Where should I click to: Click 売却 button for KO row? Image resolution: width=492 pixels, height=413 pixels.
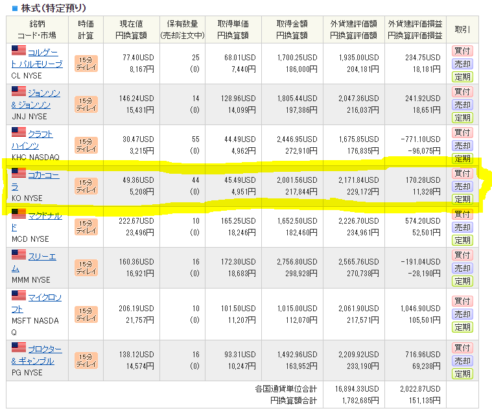[x=462, y=187]
